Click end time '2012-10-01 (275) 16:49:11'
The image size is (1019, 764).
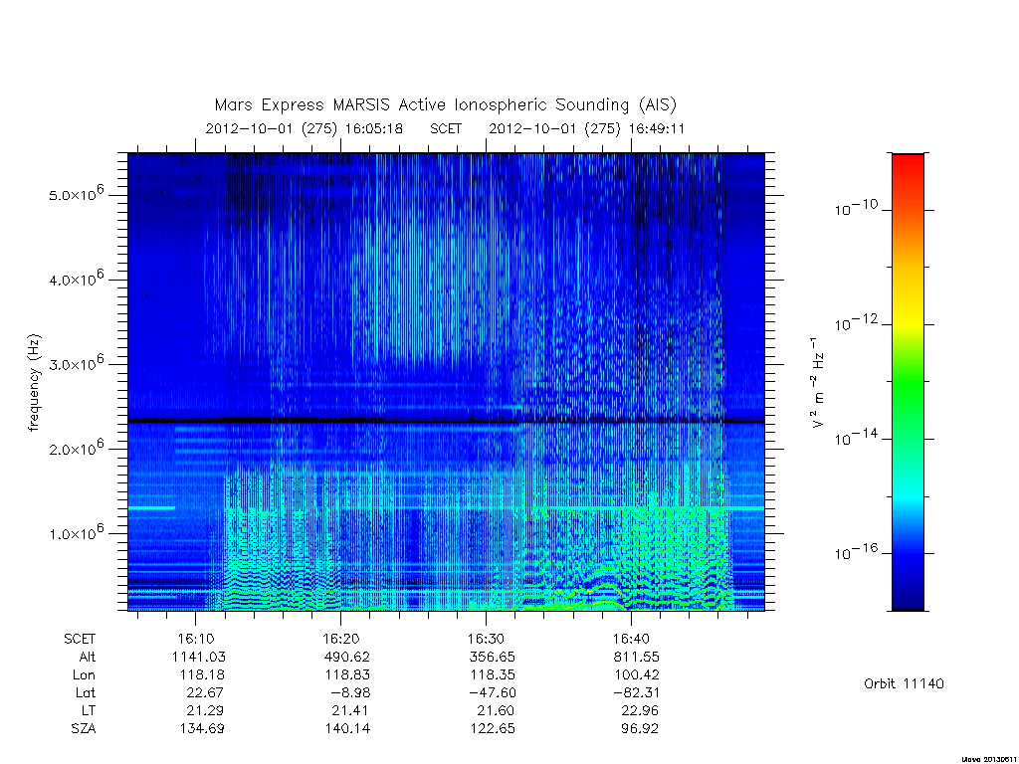point(587,128)
